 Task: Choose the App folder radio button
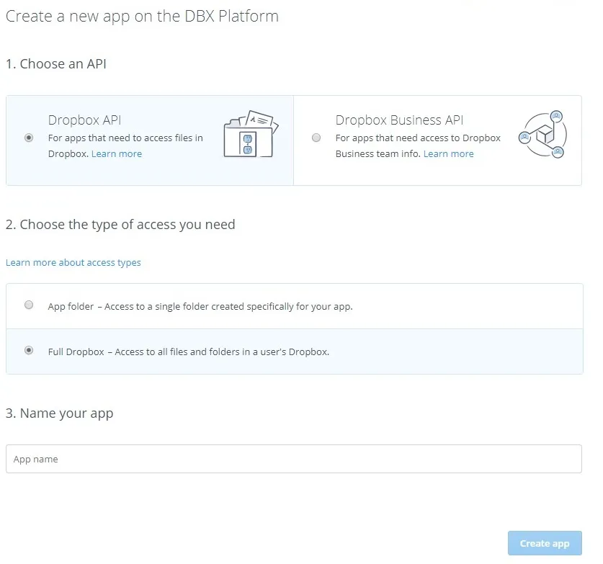(29, 305)
